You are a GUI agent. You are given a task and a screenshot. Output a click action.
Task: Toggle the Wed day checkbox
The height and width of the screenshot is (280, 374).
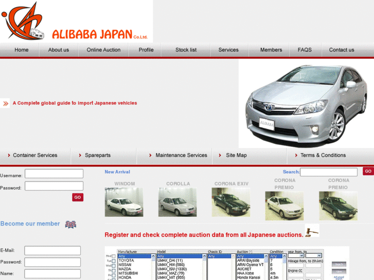[114, 266]
